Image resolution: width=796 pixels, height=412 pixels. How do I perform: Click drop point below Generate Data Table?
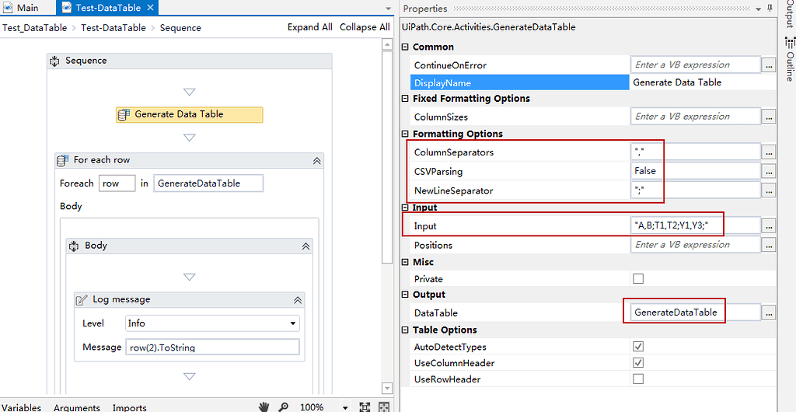pyautogui.click(x=190, y=138)
